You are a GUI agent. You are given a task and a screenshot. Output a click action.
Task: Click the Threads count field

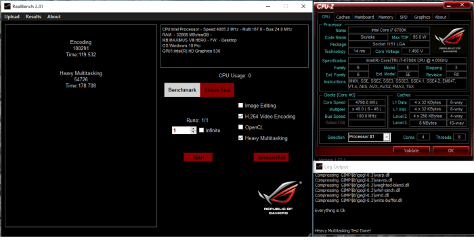pos(459,137)
